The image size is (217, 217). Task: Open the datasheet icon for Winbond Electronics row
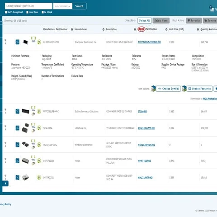coord(18,145)
